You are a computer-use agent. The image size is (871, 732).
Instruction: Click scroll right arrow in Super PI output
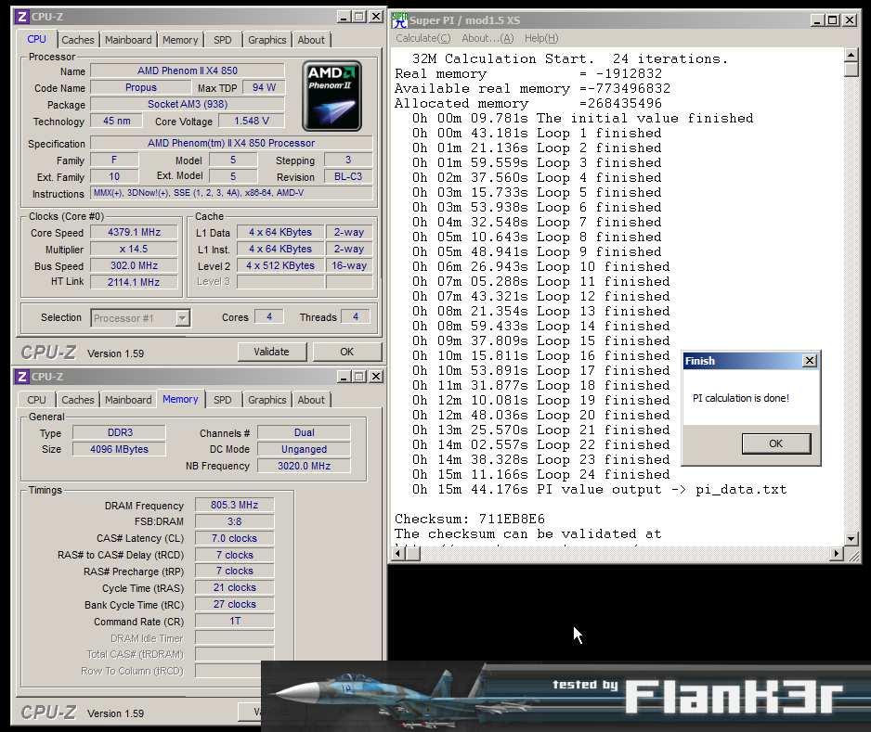837,553
